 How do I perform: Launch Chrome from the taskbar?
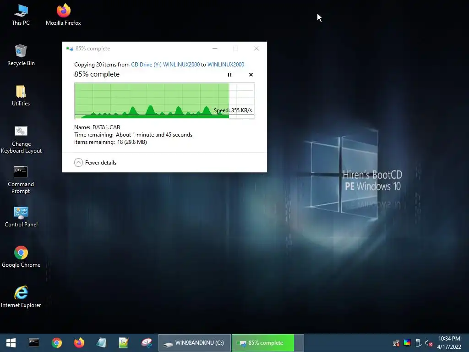pyautogui.click(x=56, y=343)
